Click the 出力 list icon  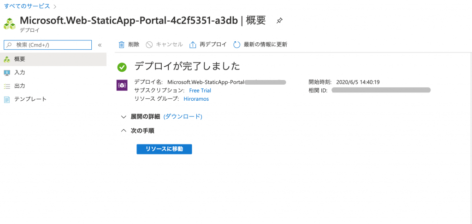pyautogui.click(x=7, y=86)
